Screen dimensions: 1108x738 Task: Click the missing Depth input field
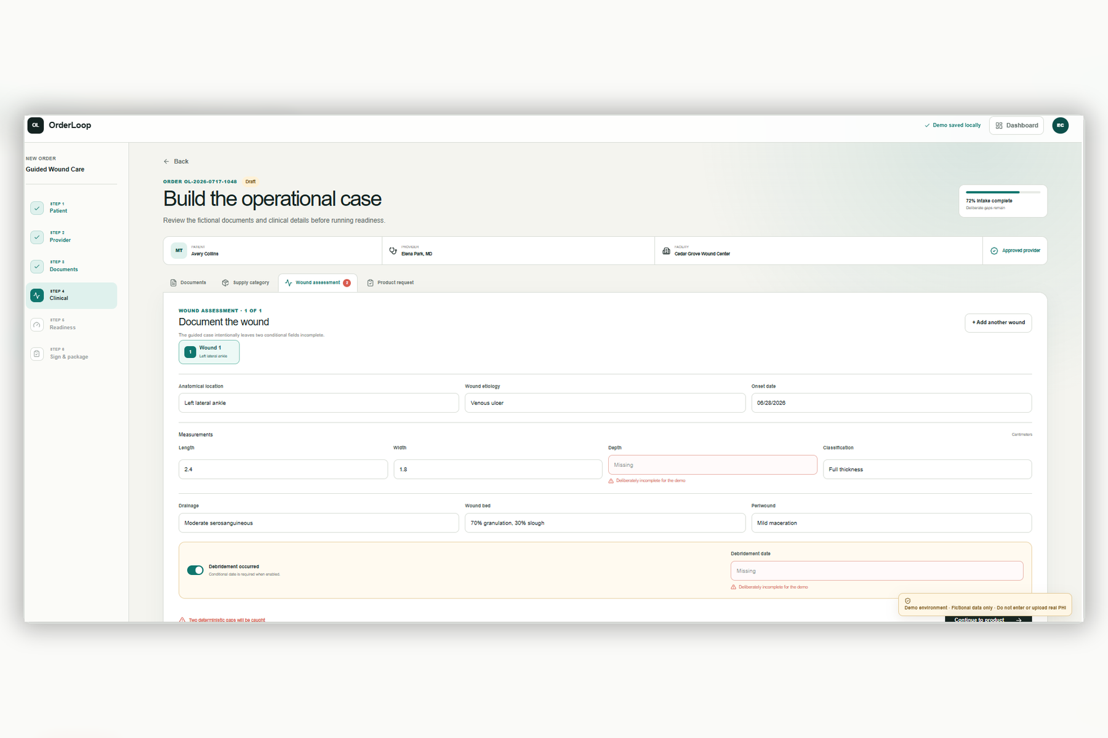[x=712, y=465]
